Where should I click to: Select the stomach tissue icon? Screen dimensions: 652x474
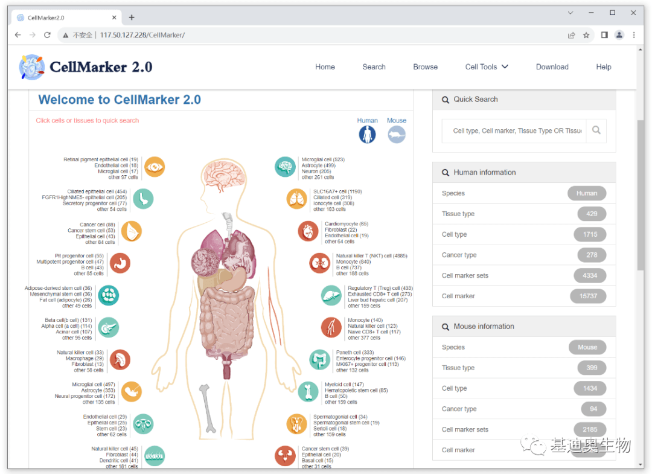tap(120, 263)
